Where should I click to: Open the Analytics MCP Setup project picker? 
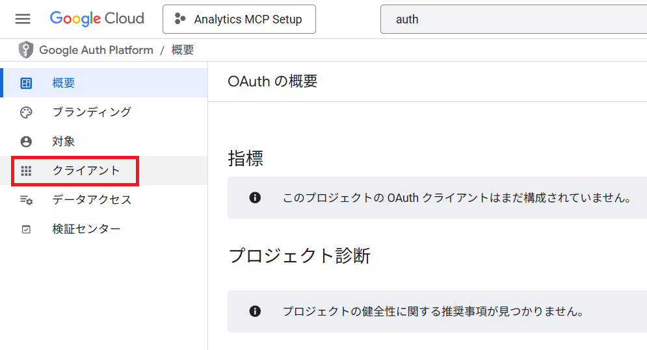[239, 19]
